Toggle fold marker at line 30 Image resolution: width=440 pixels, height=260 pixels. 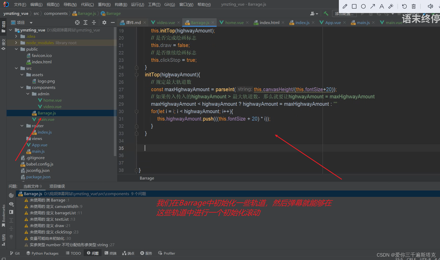pos(137,111)
